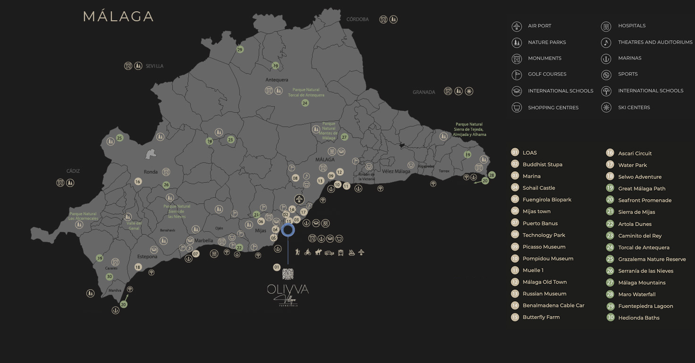Click the Hospitals building icon in the legend
This screenshot has height=363, width=695.
pyautogui.click(x=606, y=26)
